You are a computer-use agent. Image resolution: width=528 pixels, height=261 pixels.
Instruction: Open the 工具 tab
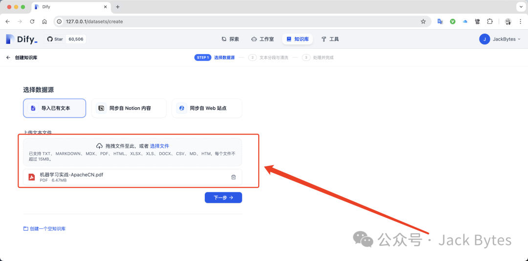pos(330,39)
